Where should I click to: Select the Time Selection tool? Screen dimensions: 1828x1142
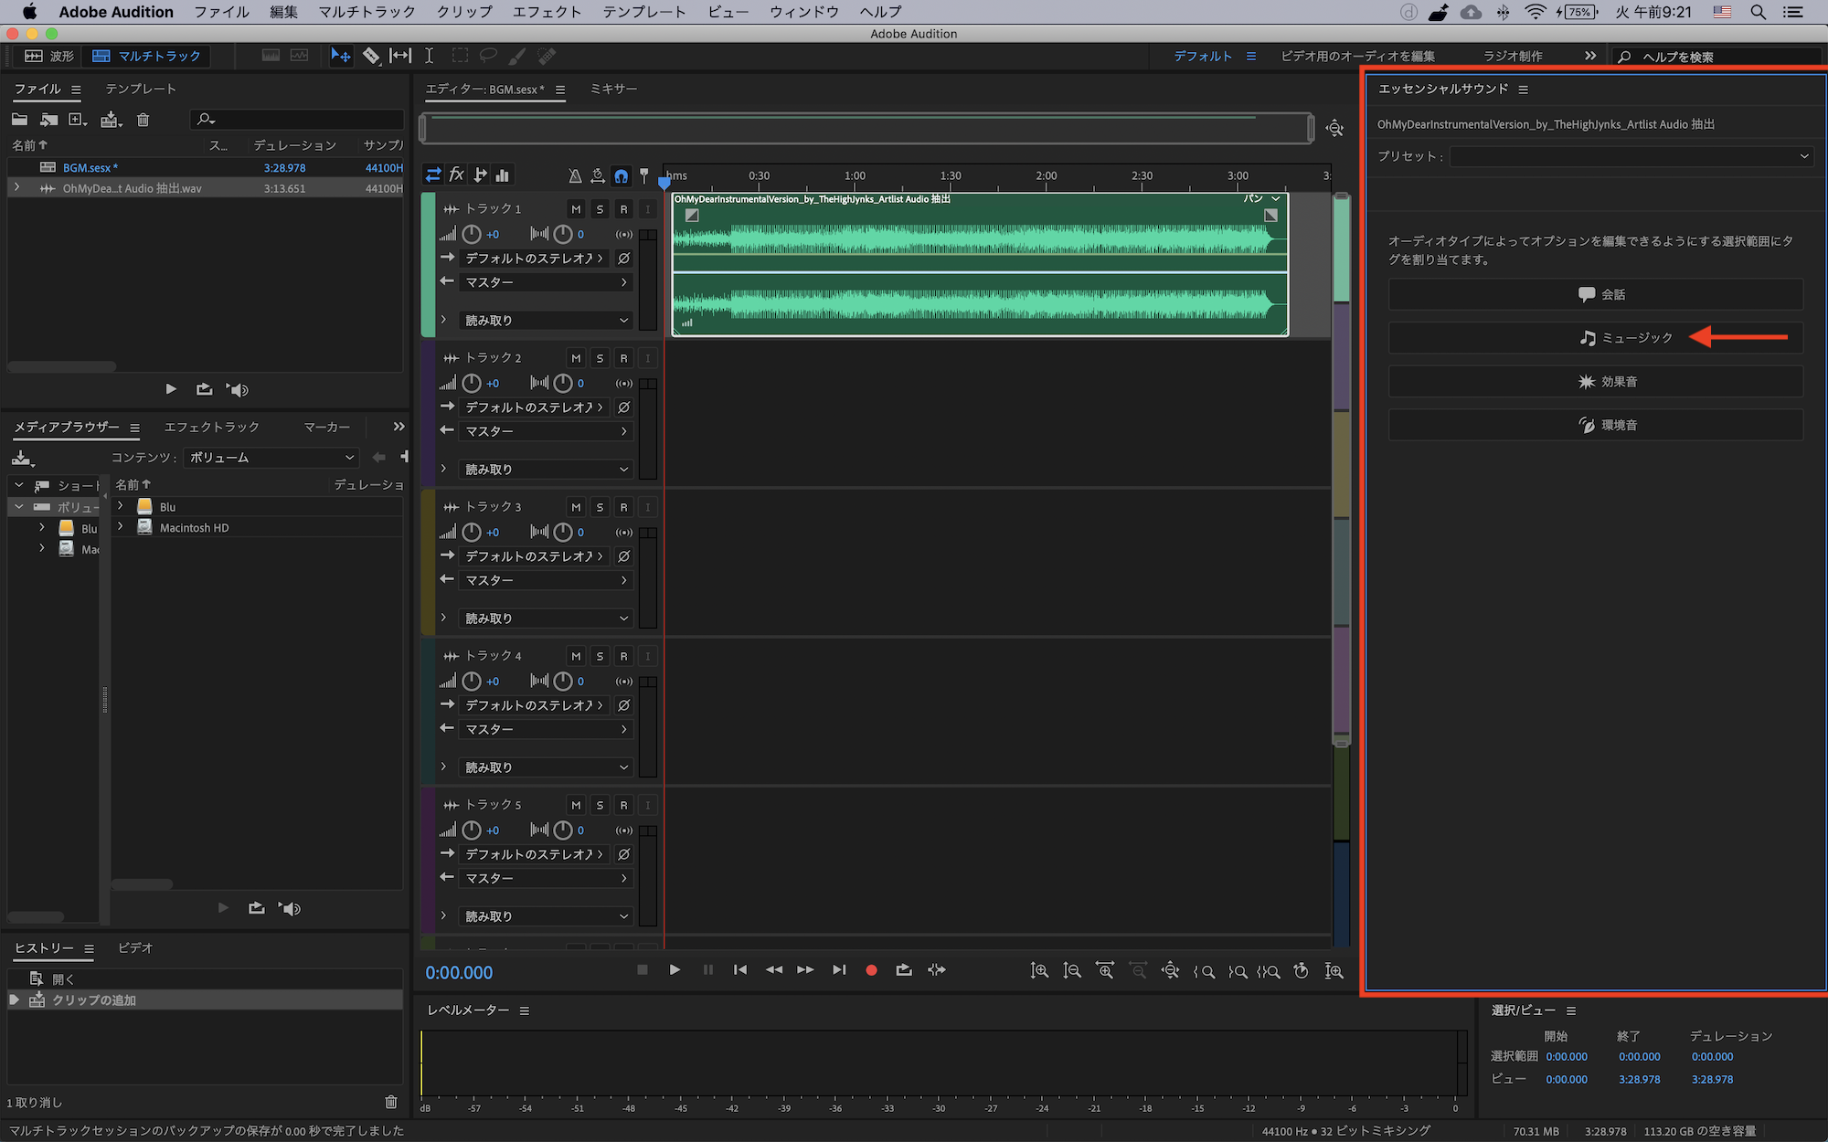(429, 56)
